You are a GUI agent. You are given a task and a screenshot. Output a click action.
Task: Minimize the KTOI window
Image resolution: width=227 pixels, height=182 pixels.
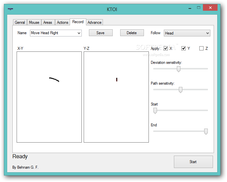(x=190, y=8)
